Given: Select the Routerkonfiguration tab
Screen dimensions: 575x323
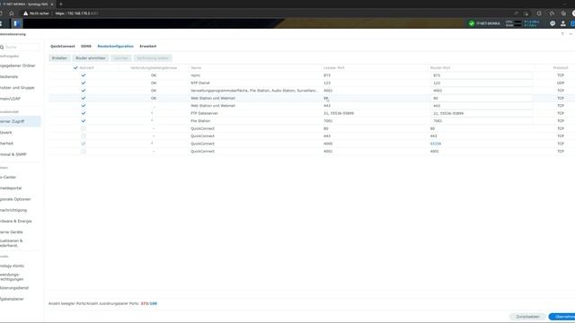Looking at the screenshot, I should [116, 46].
